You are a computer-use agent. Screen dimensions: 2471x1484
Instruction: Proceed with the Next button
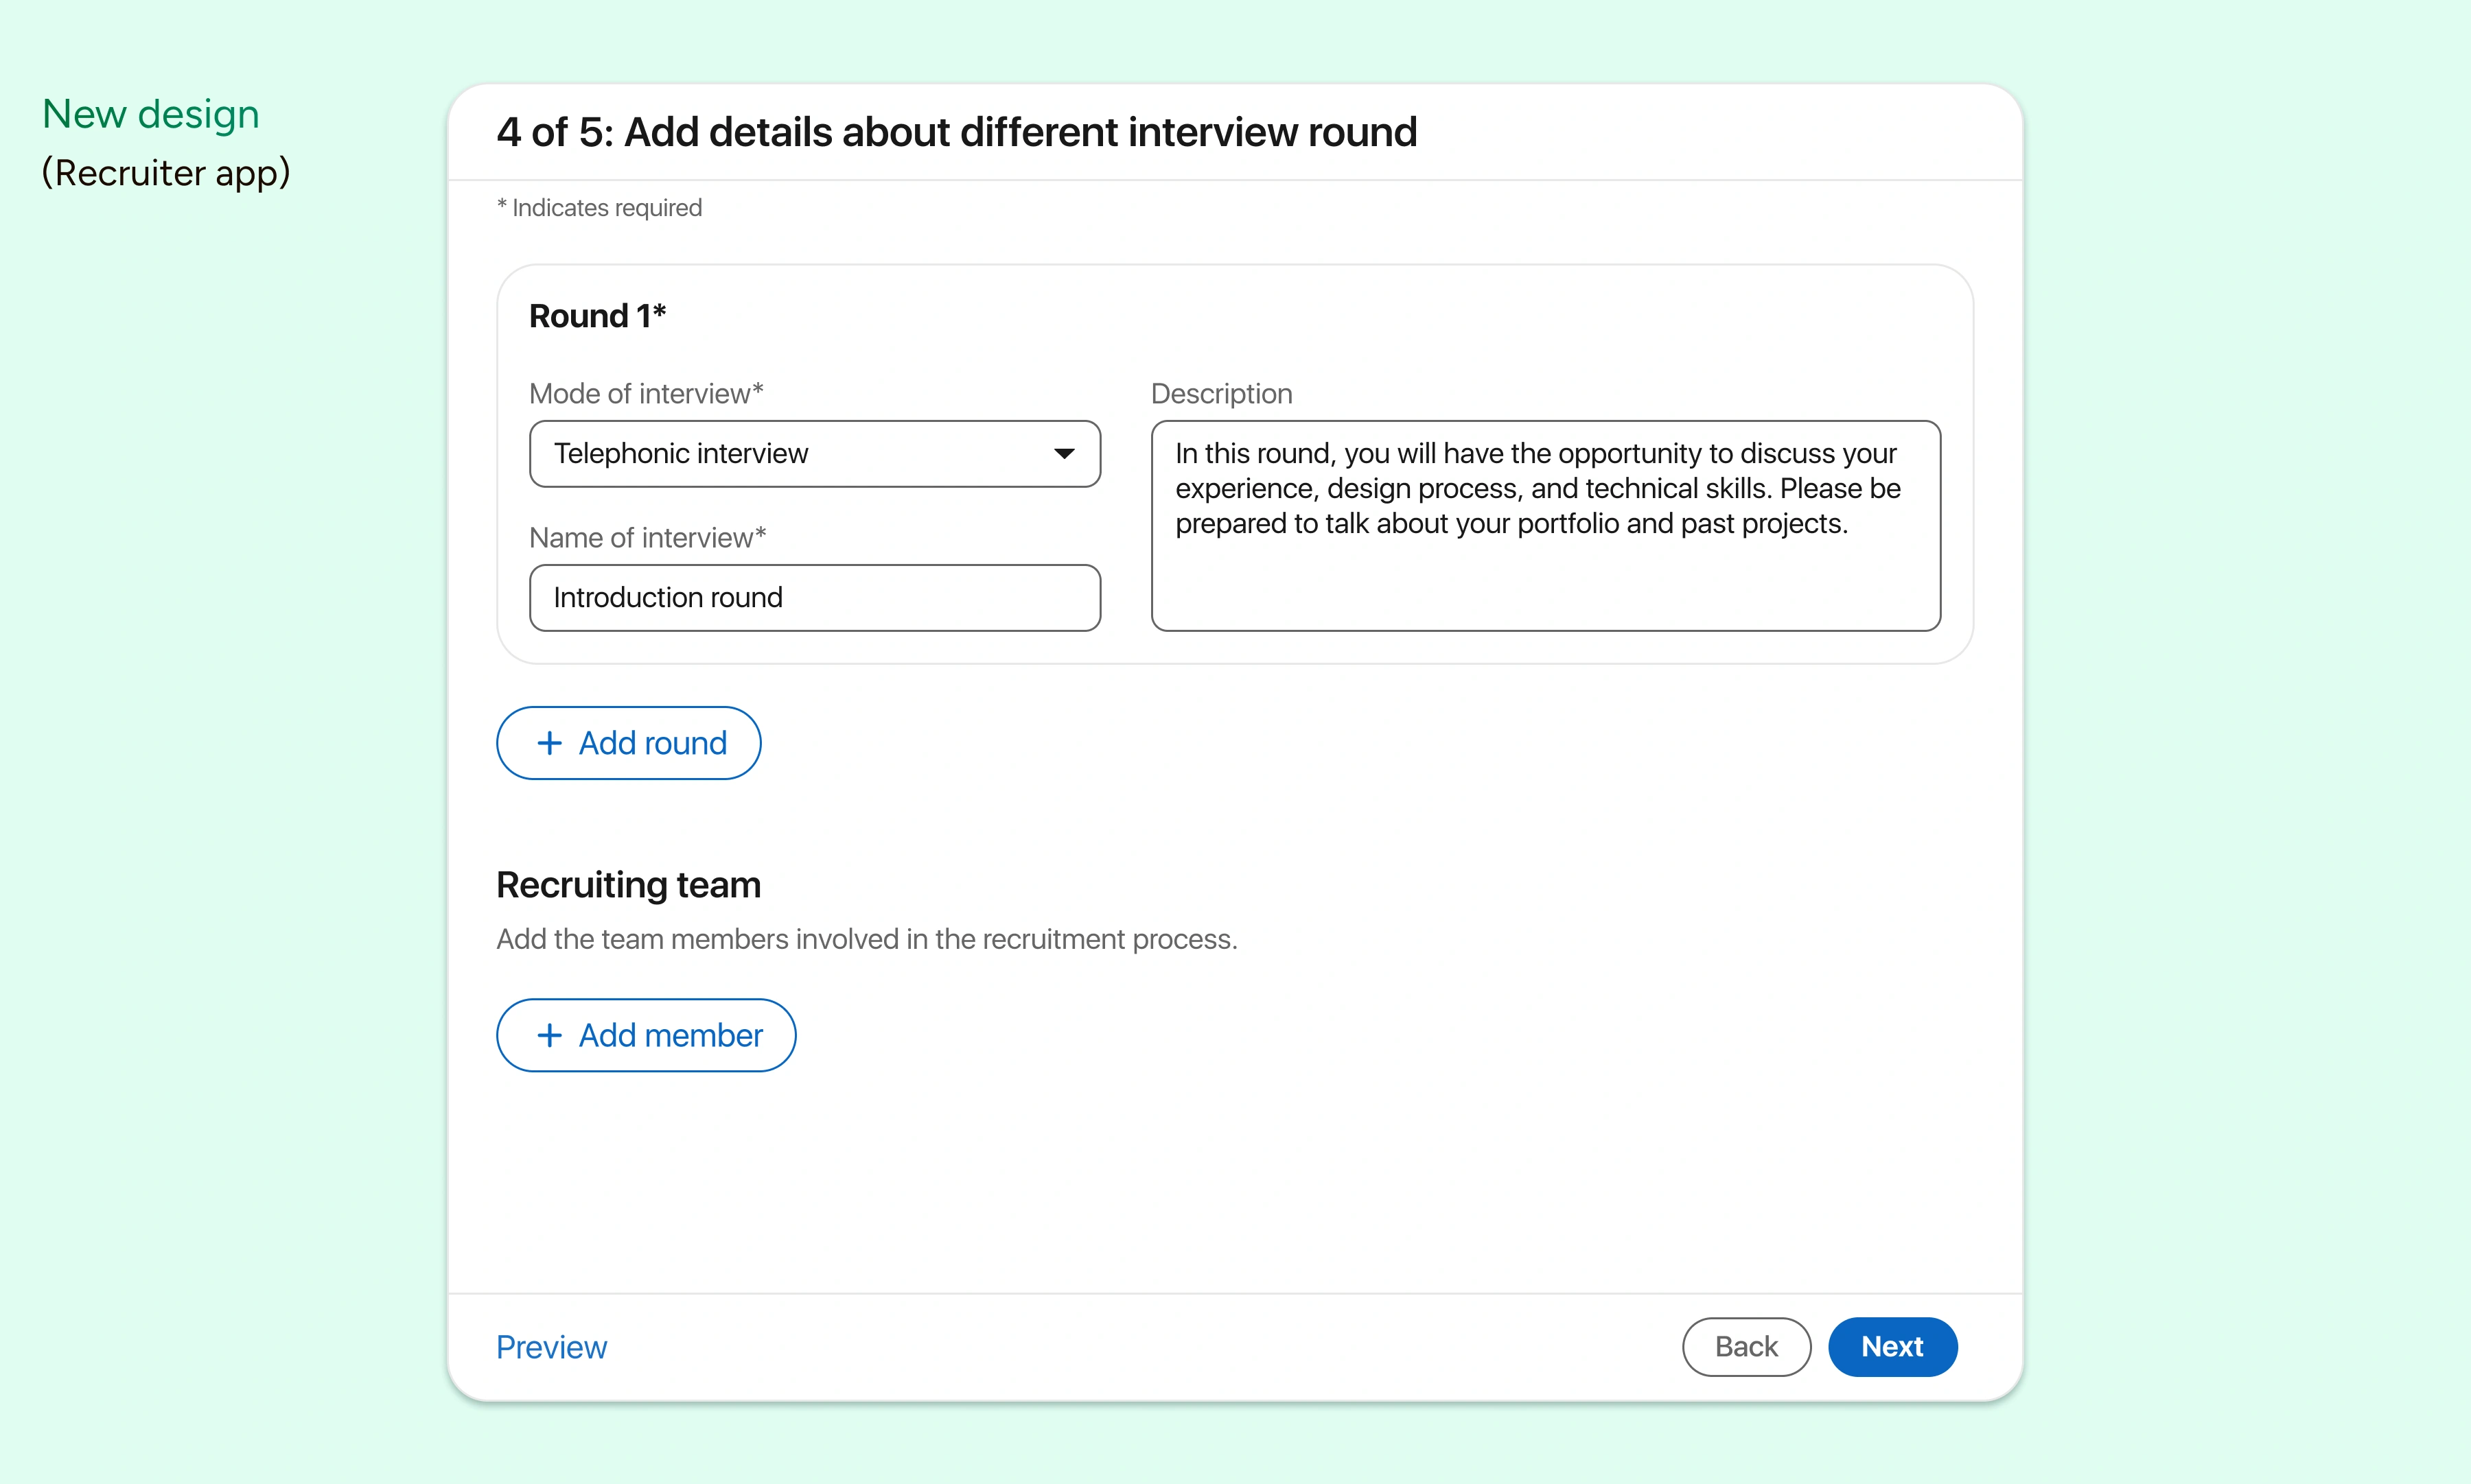tap(1892, 1346)
